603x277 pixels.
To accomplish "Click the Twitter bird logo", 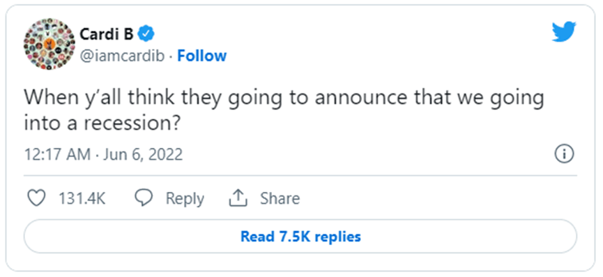I will click(x=564, y=32).
